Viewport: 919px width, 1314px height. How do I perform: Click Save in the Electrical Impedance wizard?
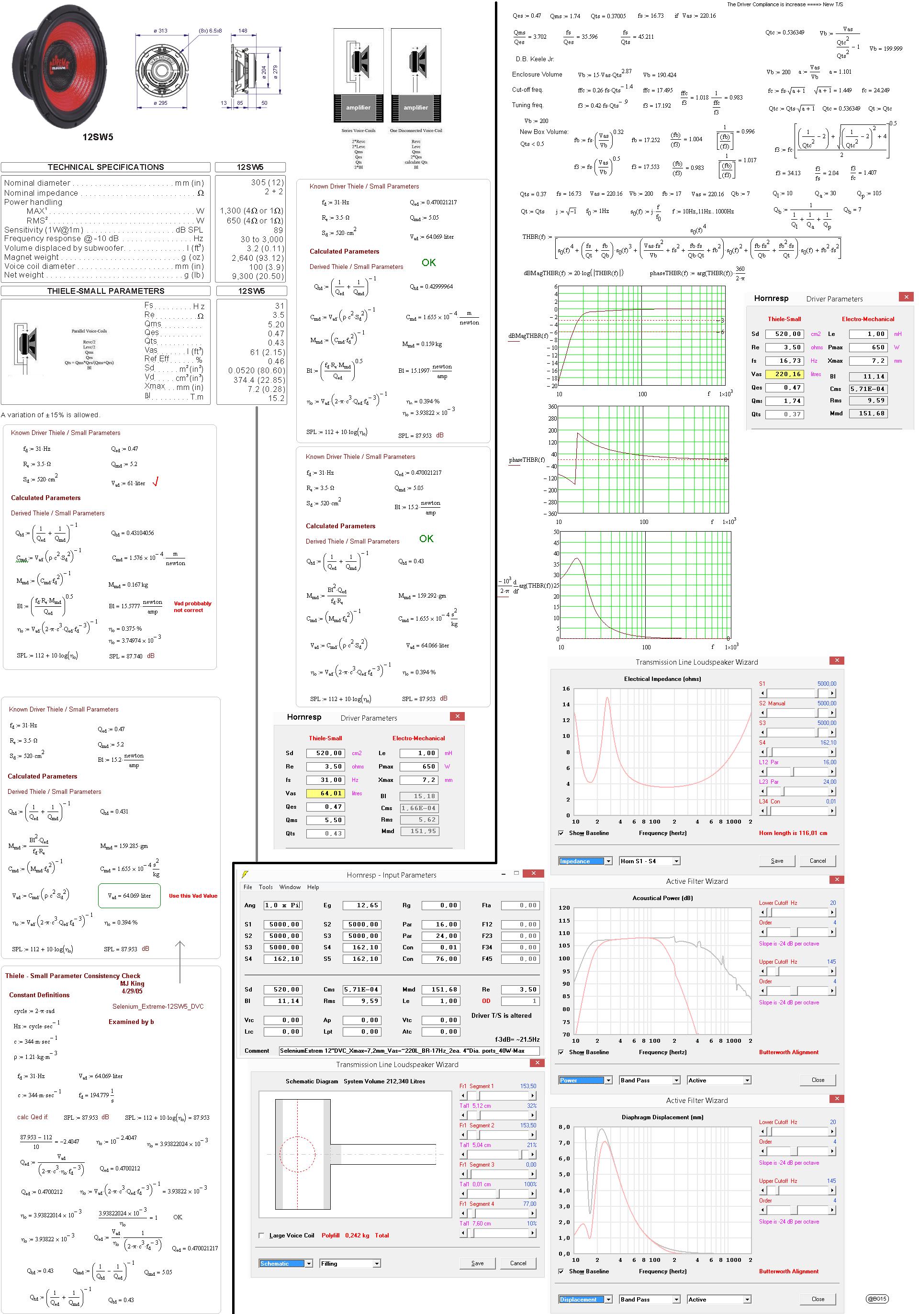click(777, 861)
